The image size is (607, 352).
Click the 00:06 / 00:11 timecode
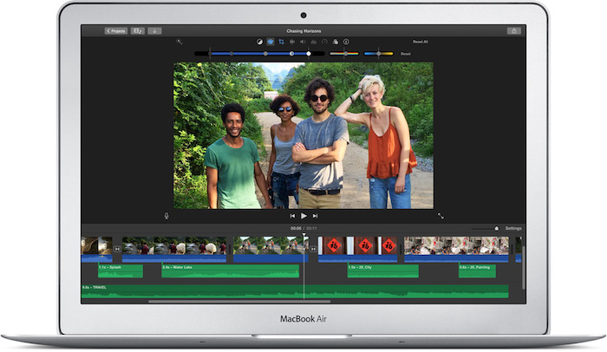303,229
